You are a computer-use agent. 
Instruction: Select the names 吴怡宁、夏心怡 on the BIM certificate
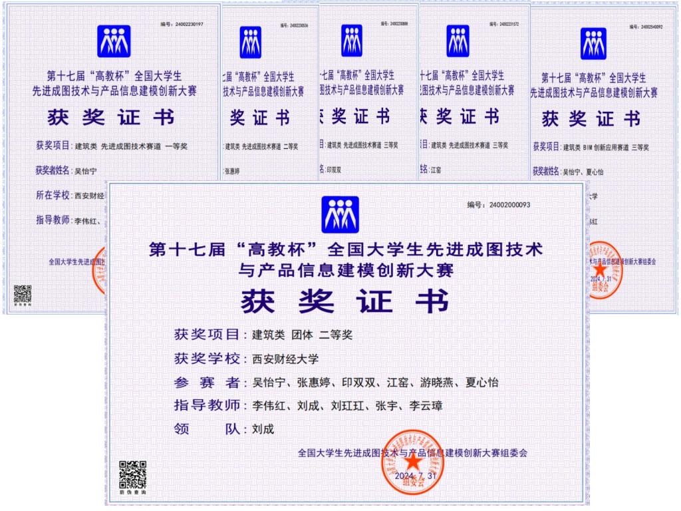coord(583,172)
